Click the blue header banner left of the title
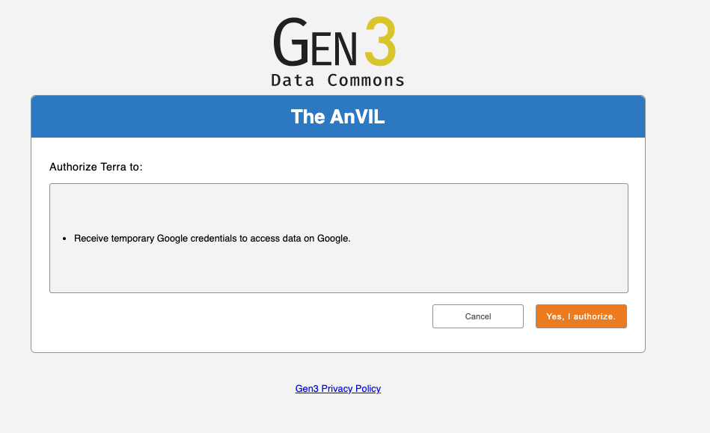 point(150,117)
